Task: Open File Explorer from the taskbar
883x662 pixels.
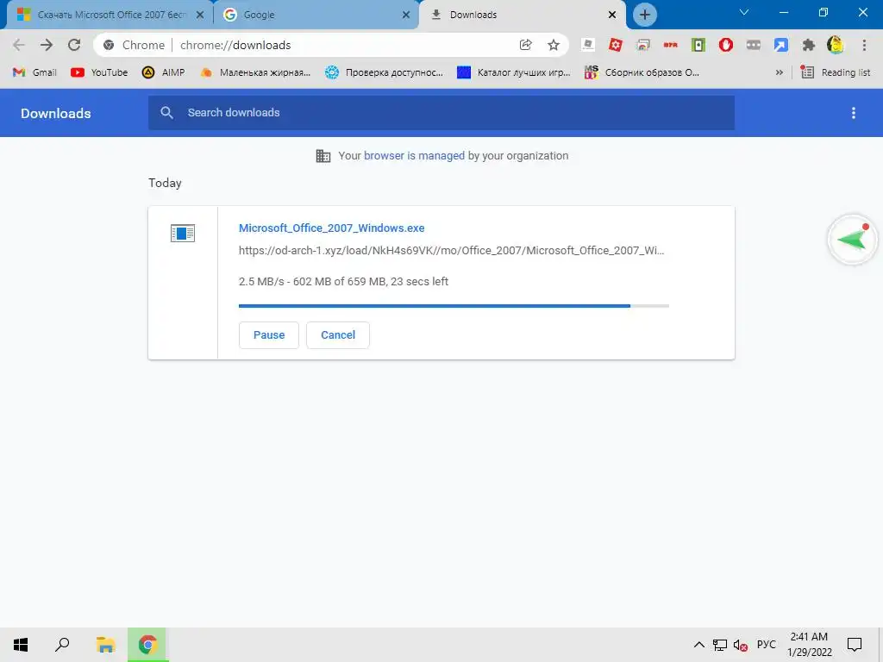Action: (105, 645)
